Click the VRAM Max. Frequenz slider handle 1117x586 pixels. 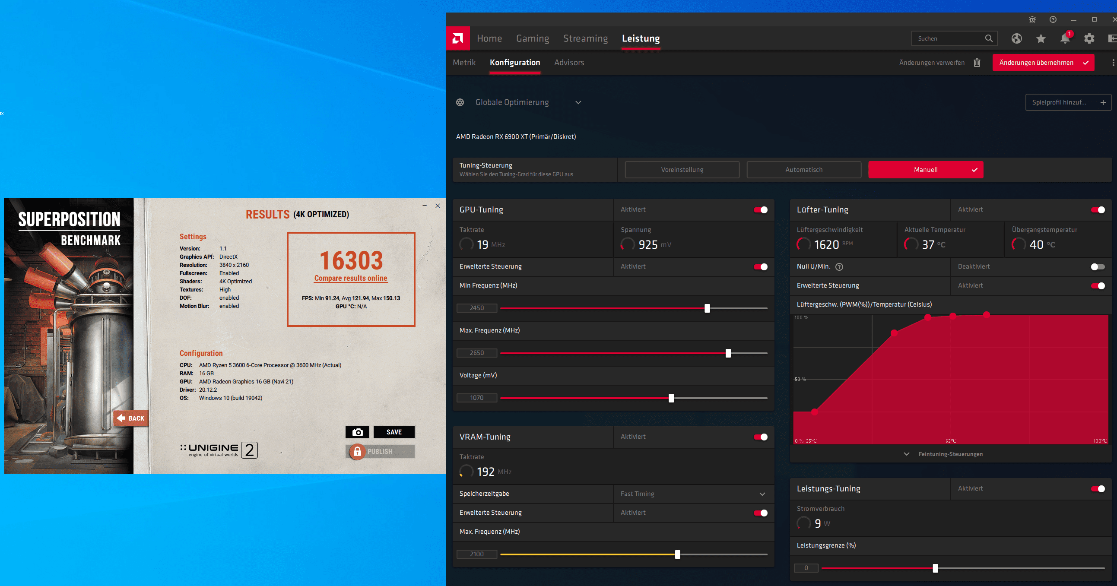[677, 554]
